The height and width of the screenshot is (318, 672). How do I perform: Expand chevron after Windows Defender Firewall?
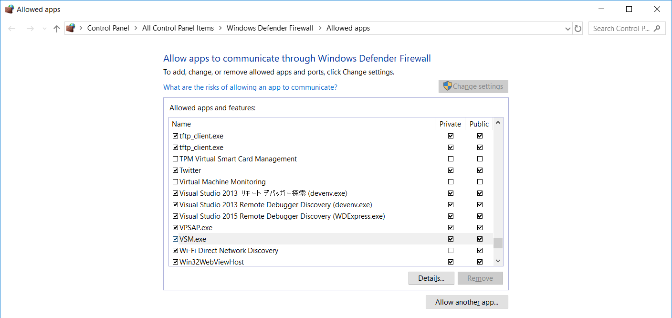pos(320,28)
